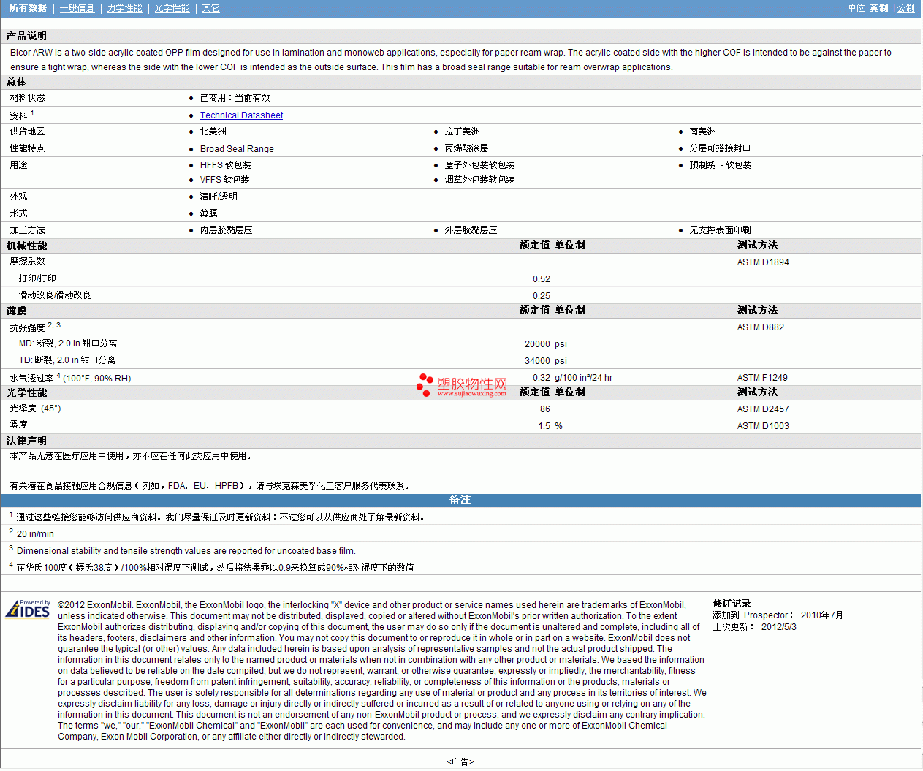923x771 pixels.
Task: Click the 雾度 property label
Action: tap(18, 425)
